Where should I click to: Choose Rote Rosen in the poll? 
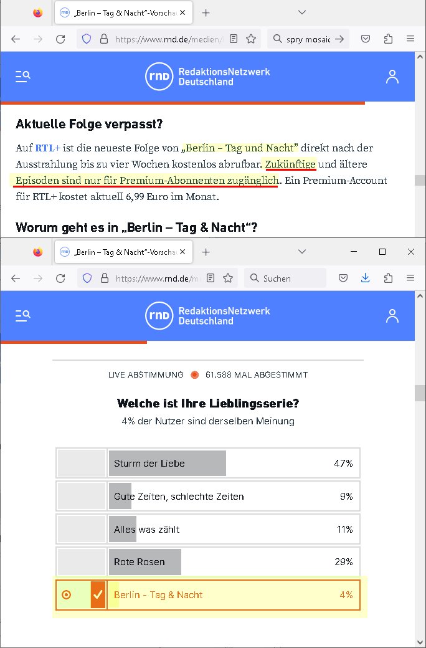click(208, 562)
